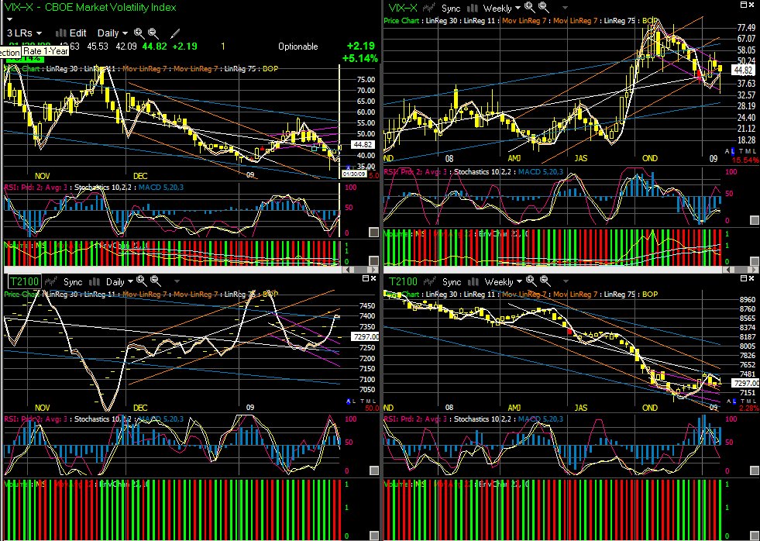Click chart style icon in VIX-X weekly pane
This screenshot has height=541, width=760.
click(428, 9)
